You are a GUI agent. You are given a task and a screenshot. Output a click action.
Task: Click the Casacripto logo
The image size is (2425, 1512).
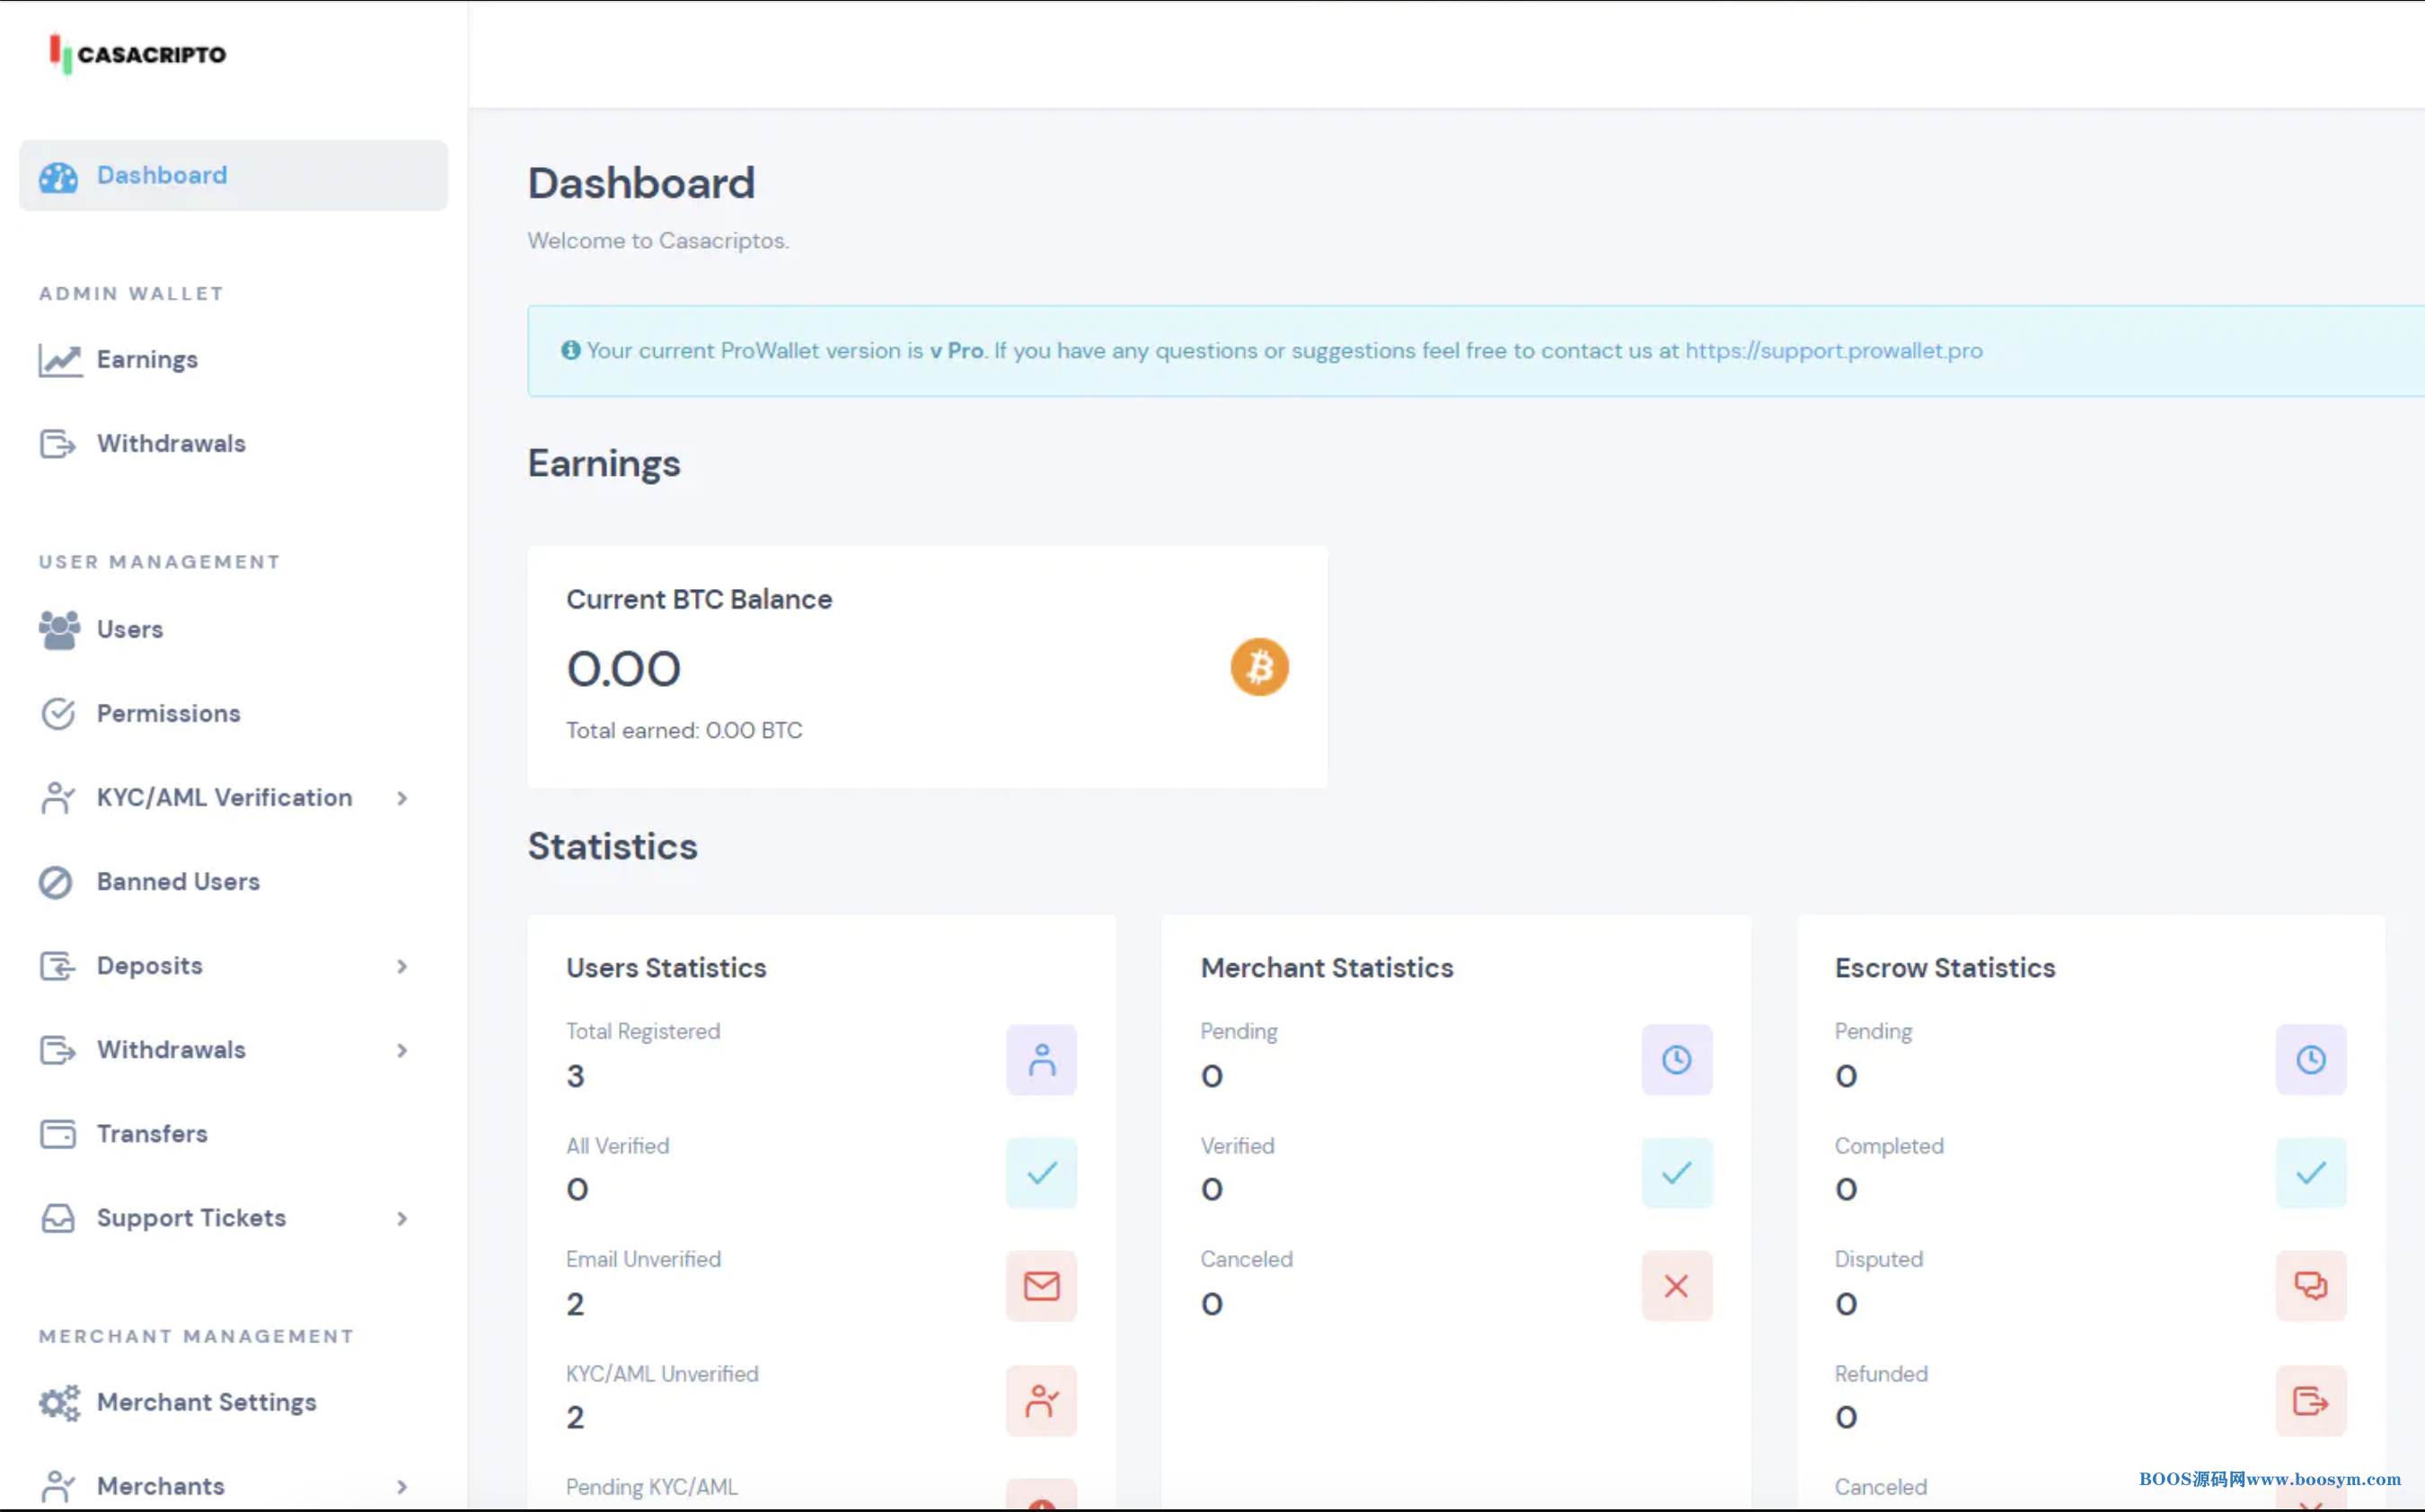(x=138, y=54)
